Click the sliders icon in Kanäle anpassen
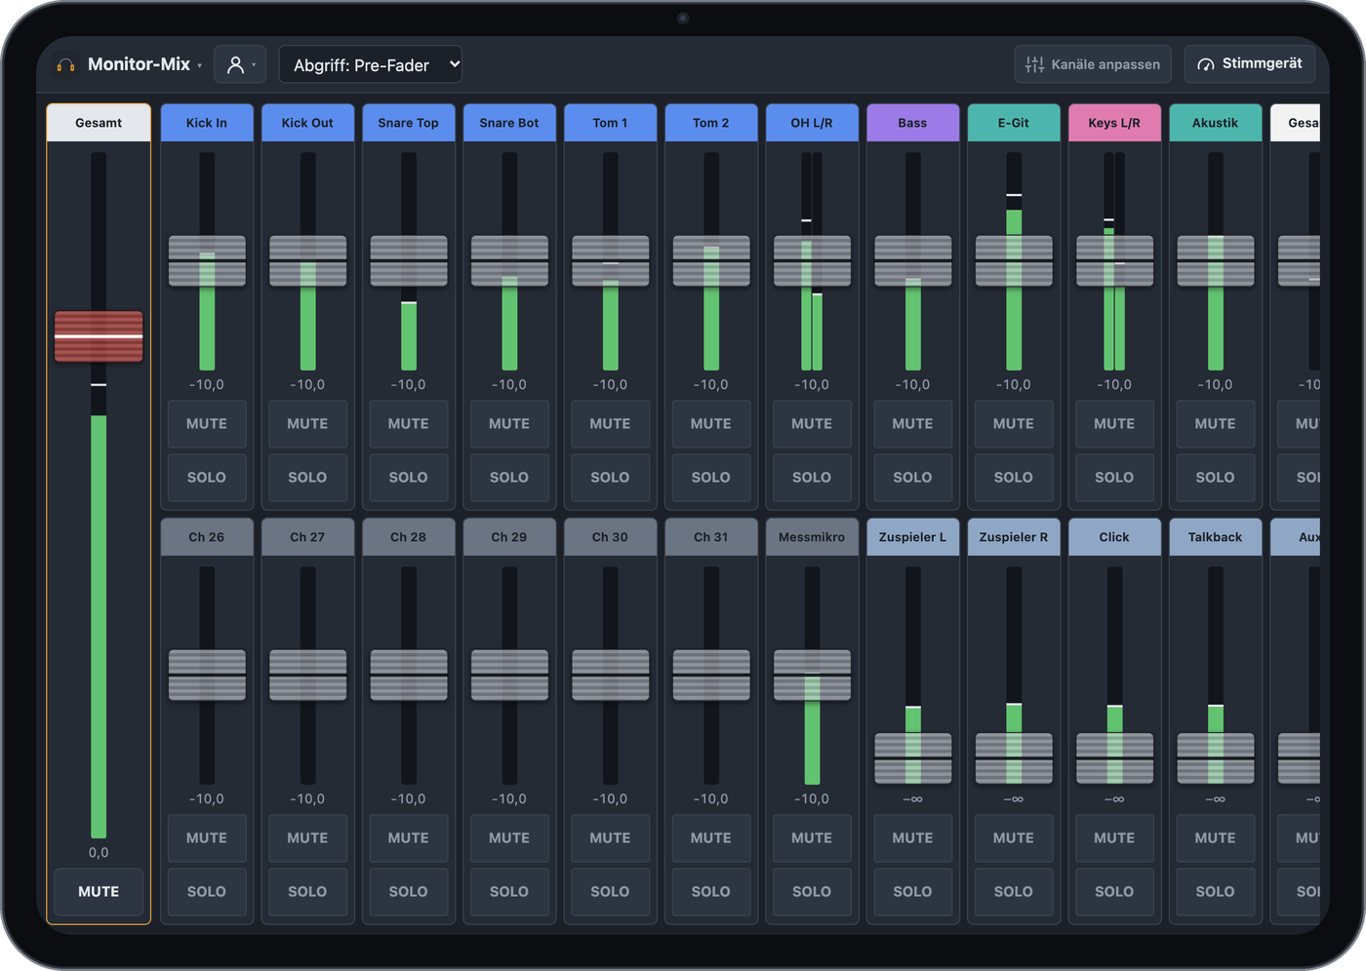The image size is (1366, 971). pyautogui.click(x=1035, y=64)
